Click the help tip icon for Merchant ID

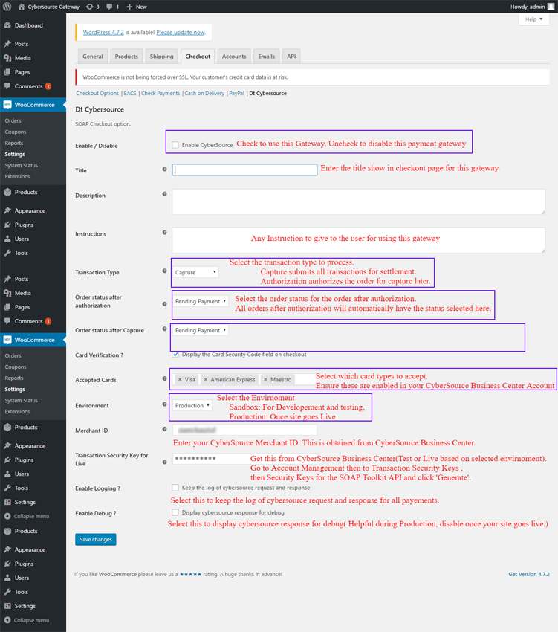[164, 429]
